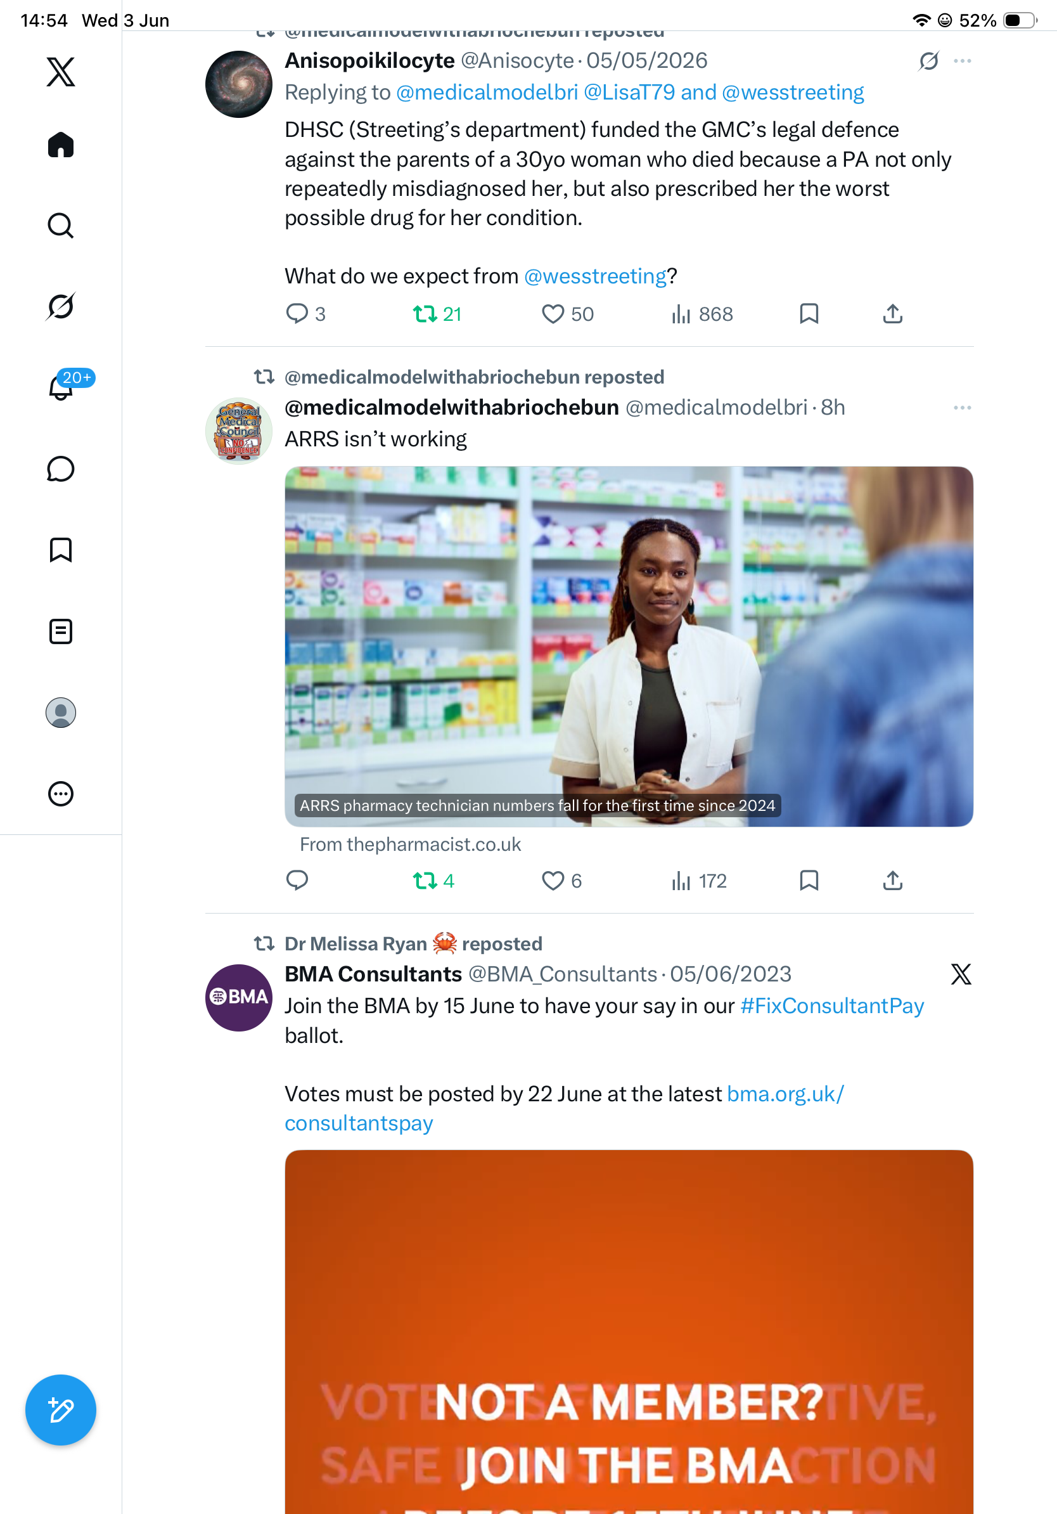
Task: Open Messages chat bubble in sidebar
Action: 61,469
